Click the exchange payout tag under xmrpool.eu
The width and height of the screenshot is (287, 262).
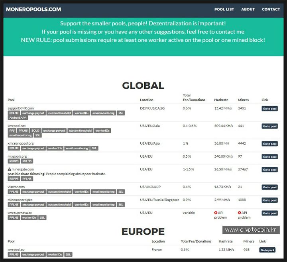point(33,254)
